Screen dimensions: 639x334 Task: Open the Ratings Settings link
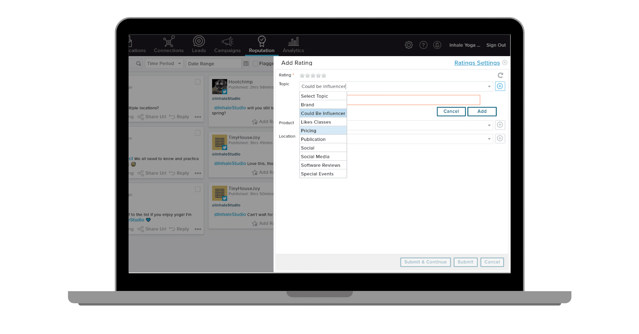coord(477,63)
